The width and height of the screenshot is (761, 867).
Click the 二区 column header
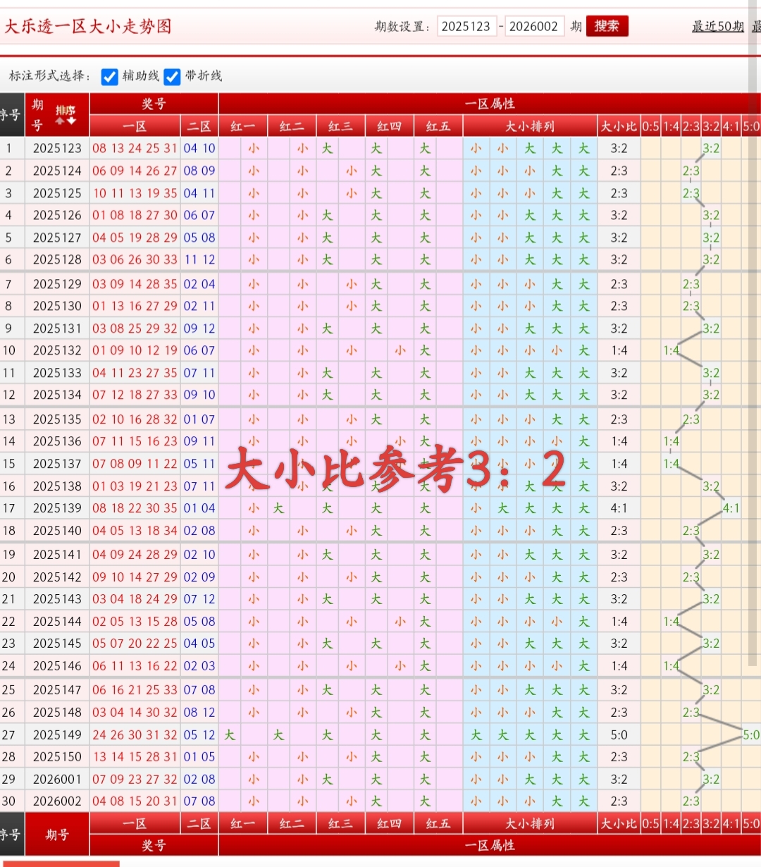200,125
